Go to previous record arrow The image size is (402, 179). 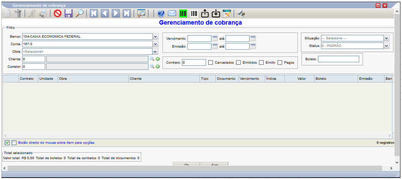pos(105,13)
